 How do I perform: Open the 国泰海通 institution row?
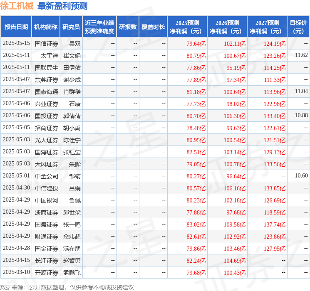tap(47, 91)
